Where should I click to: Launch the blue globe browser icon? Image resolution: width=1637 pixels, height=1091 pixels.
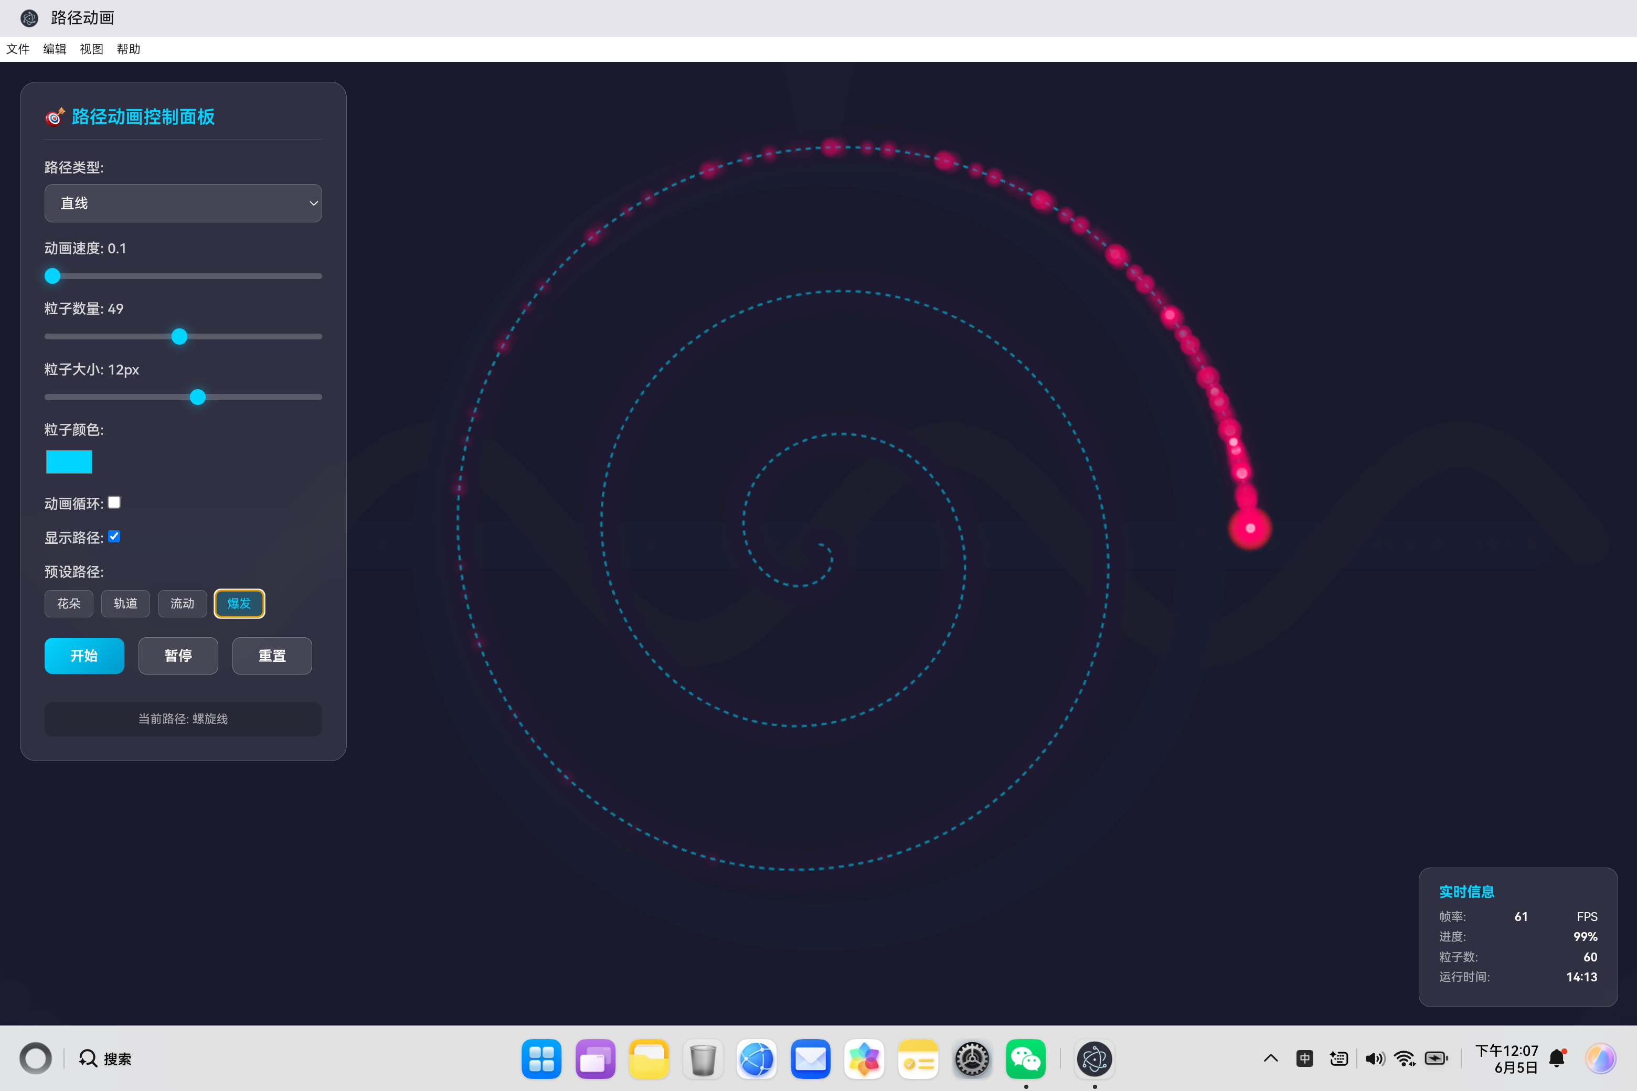(x=757, y=1059)
